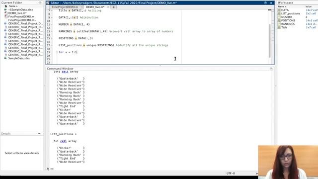Click the POSITIONS variable icon
318x179 pixels.
(x=279, y=20)
